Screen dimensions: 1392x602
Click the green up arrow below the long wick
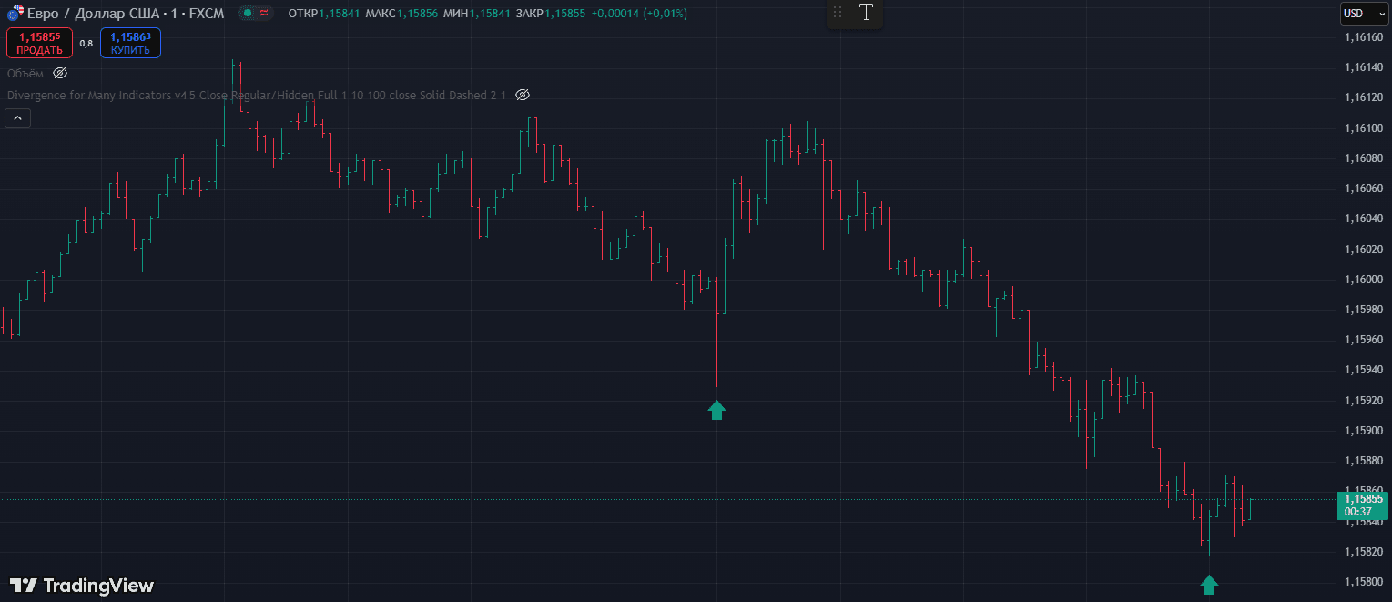(716, 410)
